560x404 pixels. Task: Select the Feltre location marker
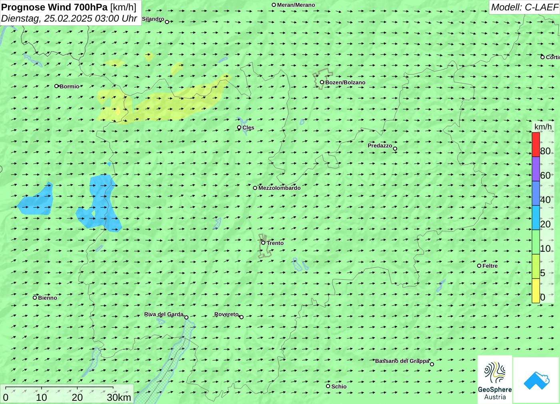pyautogui.click(x=479, y=266)
